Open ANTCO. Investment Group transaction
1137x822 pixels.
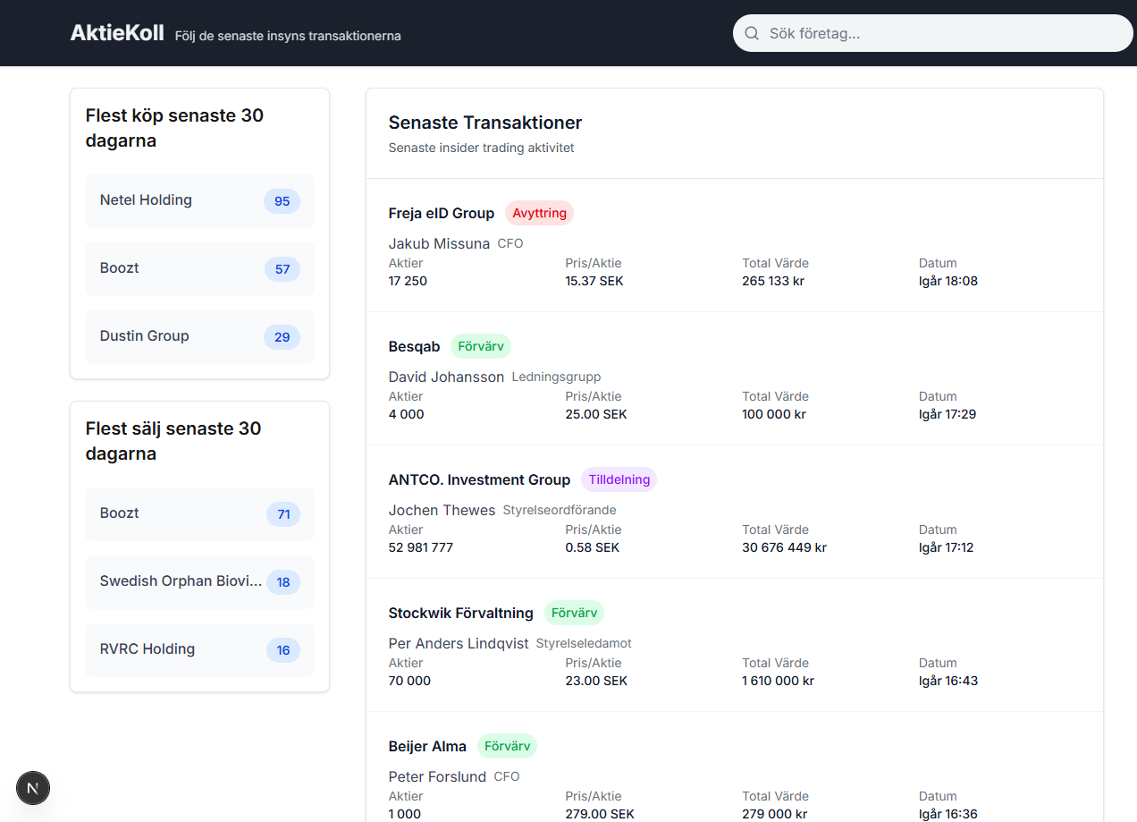pyautogui.click(x=479, y=480)
